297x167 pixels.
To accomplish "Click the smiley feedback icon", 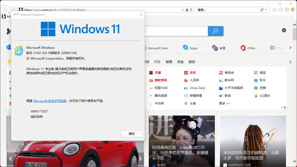I will 292,9.
